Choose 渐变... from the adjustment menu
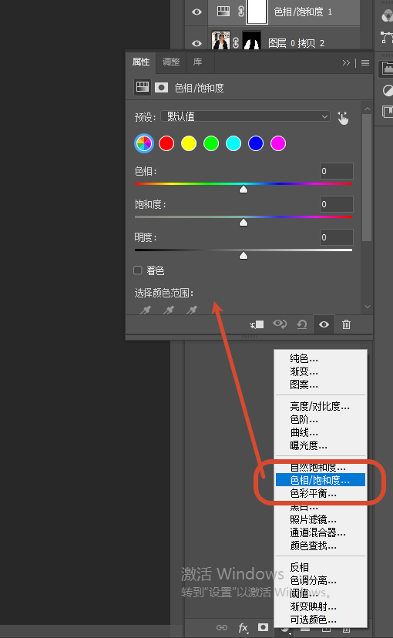This screenshot has width=393, height=638. (x=304, y=371)
